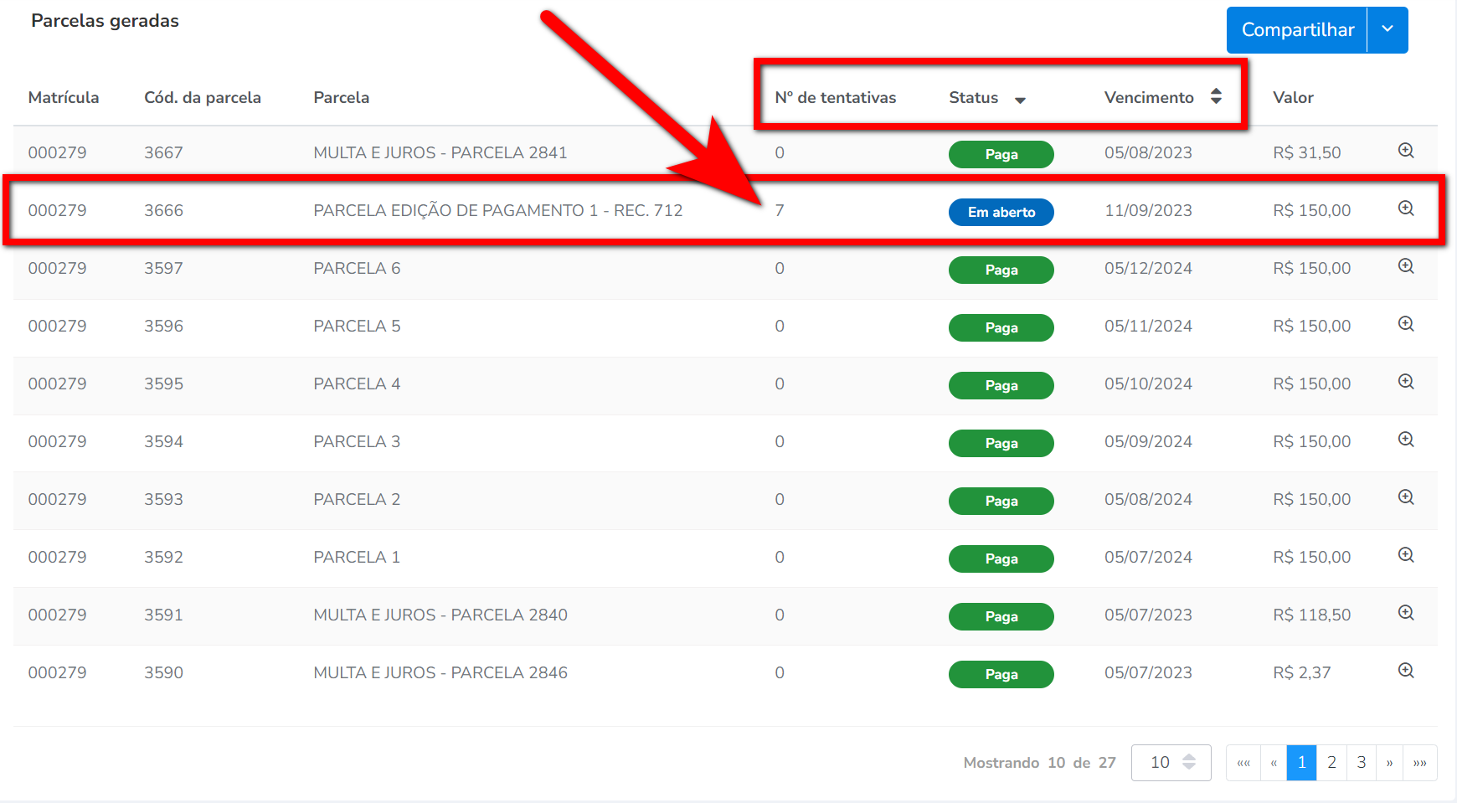1457x803 pixels.
Task: Open magnifier for parcela valued R$ 2,37
Action: (1406, 671)
